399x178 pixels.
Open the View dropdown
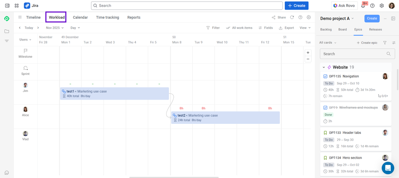coord(305,28)
